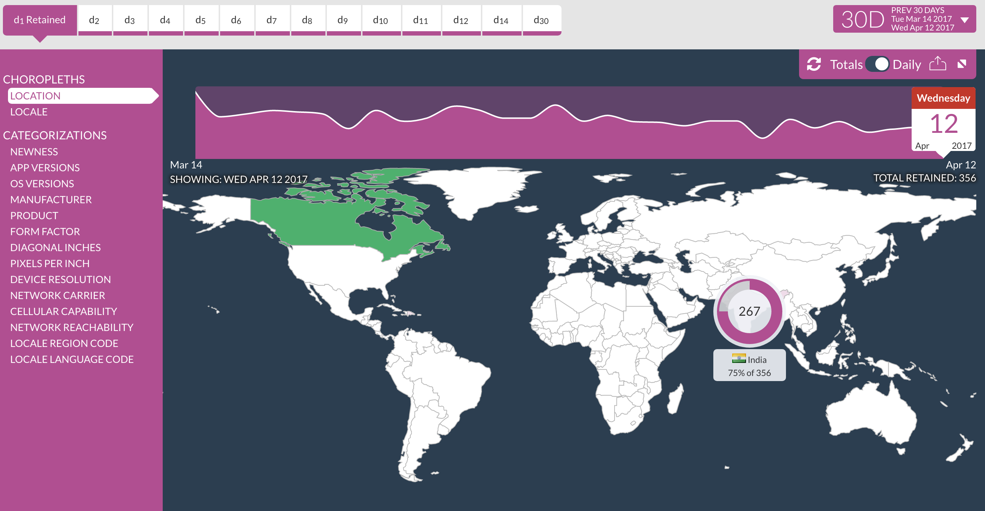Open FORM FACTOR categorization
Viewport: 985px width, 511px height.
coord(45,232)
